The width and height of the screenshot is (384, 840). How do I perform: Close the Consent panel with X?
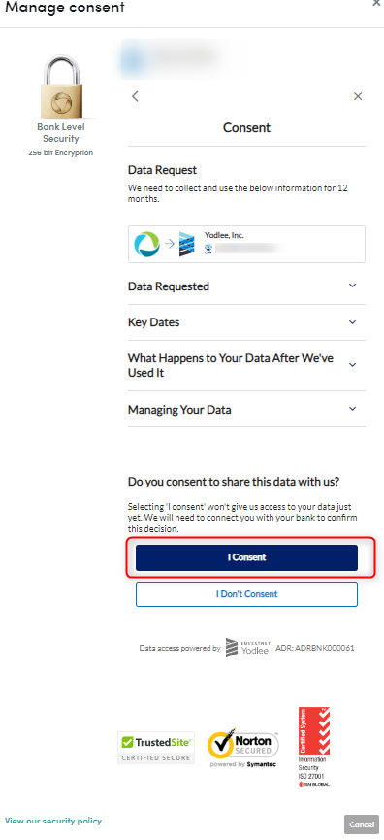pos(358,96)
